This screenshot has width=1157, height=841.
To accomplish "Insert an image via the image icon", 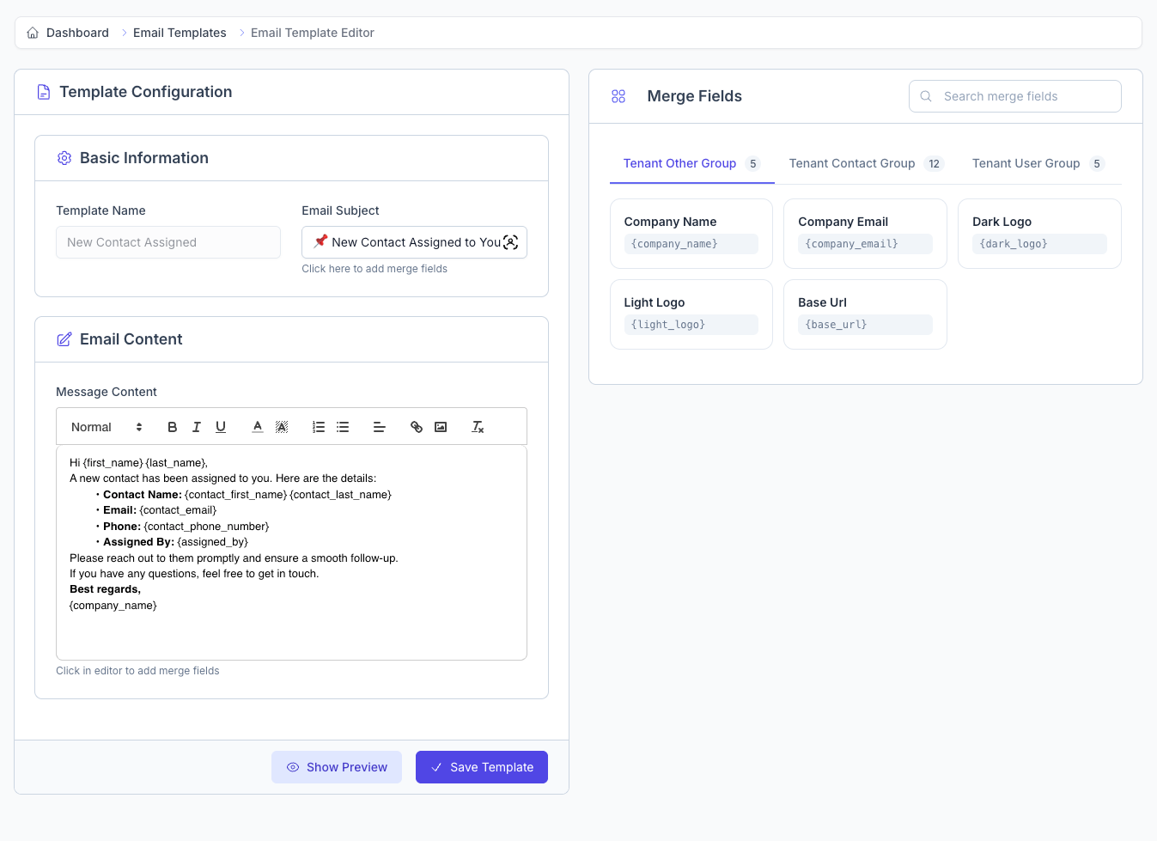I will click(x=441, y=426).
